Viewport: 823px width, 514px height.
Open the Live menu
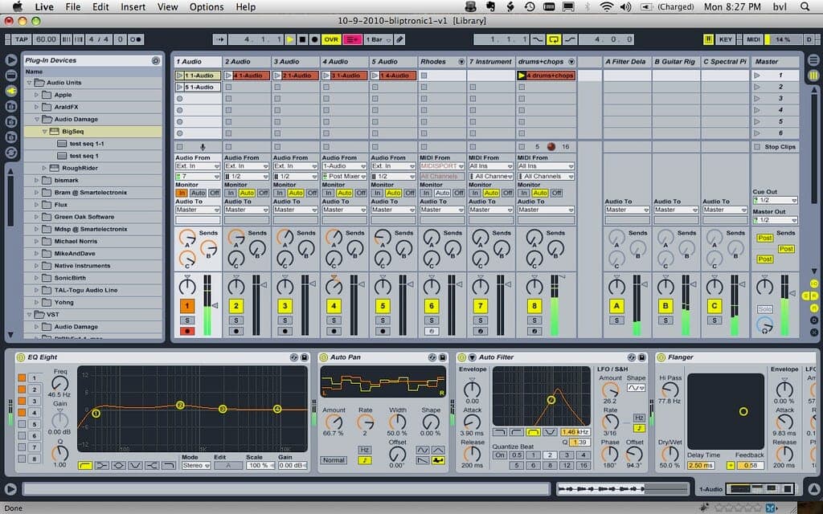click(x=43, y=6)
